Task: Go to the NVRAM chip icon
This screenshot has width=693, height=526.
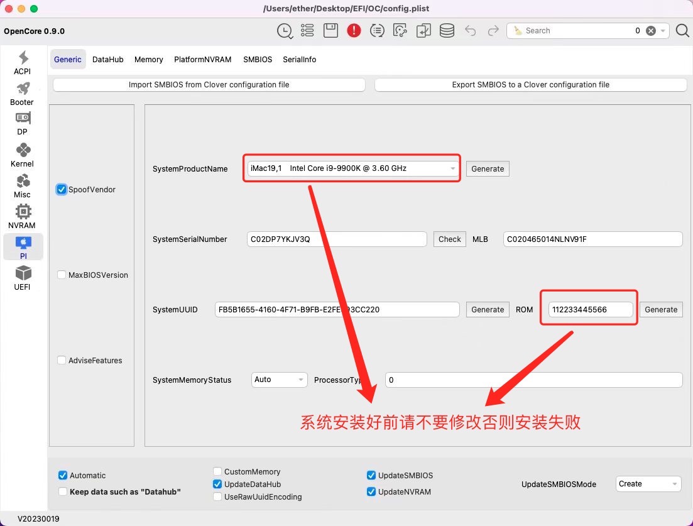Action: 23,216
